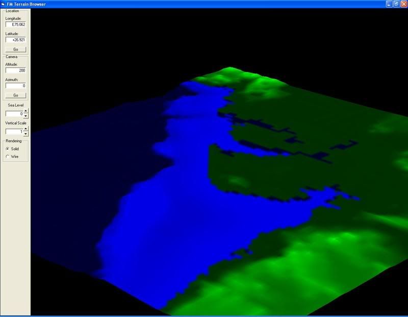Increase Vertical Scale with up arrow
This screenshot has height=317, width=408.
26,129
